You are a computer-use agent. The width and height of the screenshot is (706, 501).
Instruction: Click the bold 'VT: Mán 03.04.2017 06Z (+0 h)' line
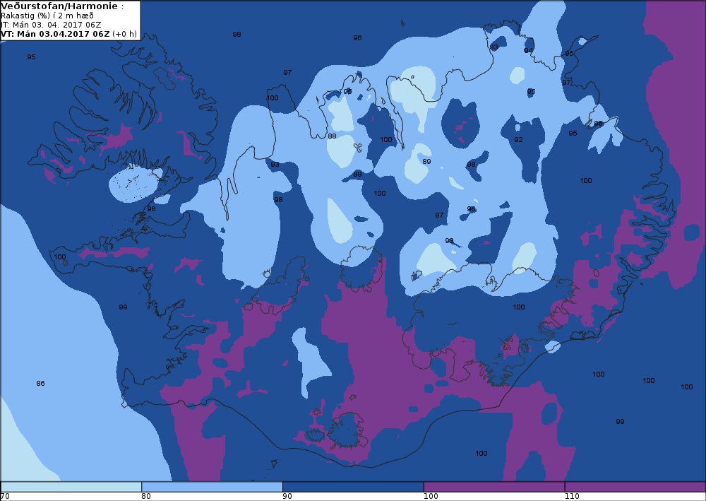[x=68, y=34]
